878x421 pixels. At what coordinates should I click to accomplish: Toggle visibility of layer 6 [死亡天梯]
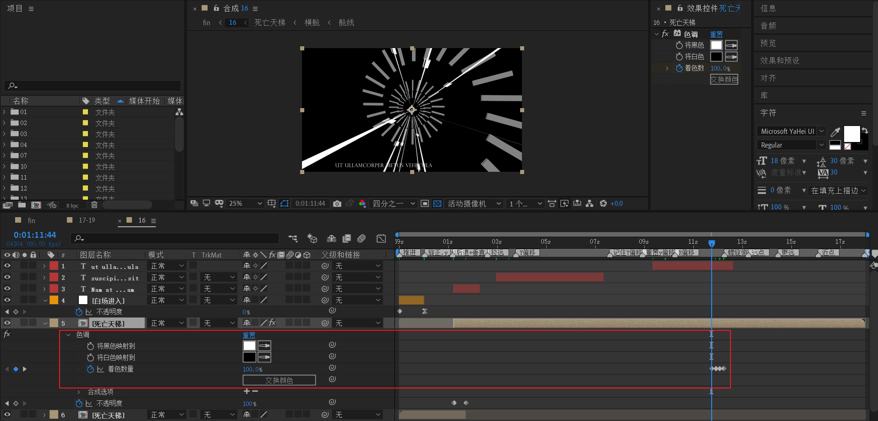(x=7, y=415)
